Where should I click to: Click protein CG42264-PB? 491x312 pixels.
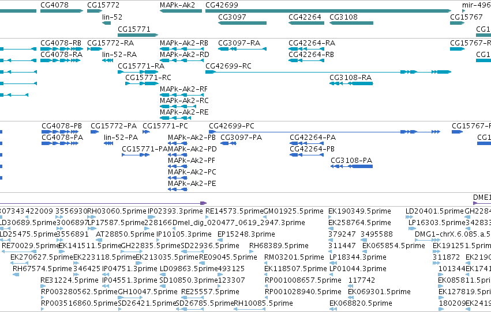312,149
